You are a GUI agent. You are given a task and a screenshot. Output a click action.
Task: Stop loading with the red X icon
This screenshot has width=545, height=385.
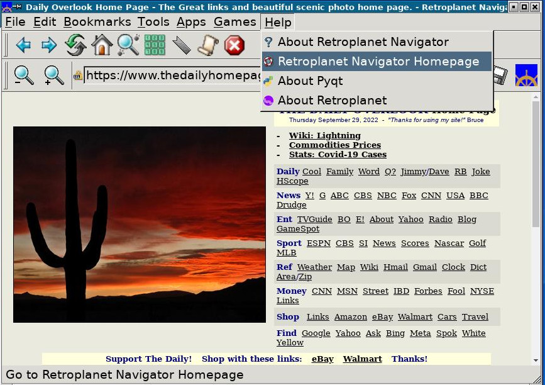[234, 45]
